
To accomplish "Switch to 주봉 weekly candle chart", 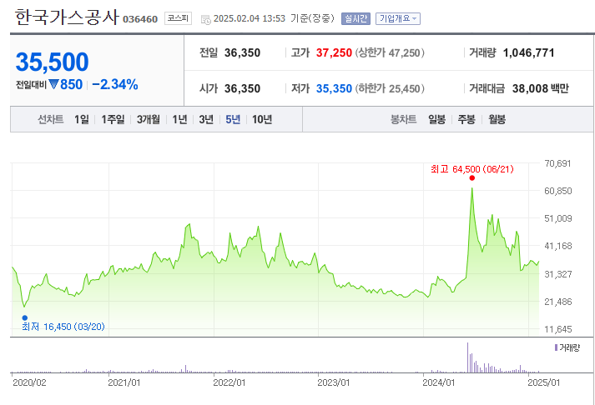I will pos(466,120).
